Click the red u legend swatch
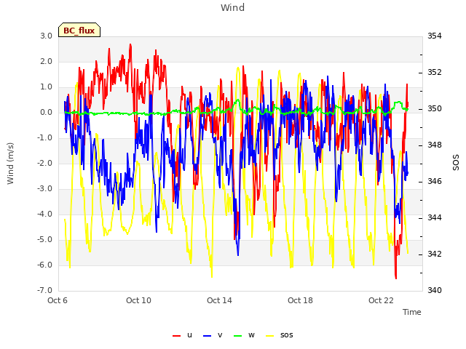The image size is (466, 349). pos(176,336)
